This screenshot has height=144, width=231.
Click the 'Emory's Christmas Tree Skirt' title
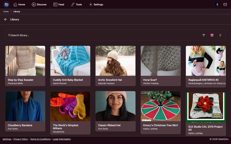click(161, 125)
